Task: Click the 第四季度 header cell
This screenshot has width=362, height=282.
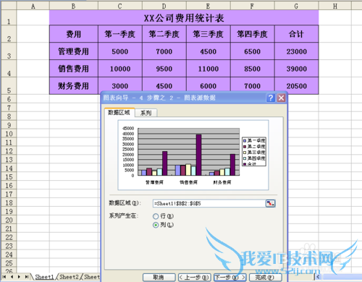Action: 253,34
